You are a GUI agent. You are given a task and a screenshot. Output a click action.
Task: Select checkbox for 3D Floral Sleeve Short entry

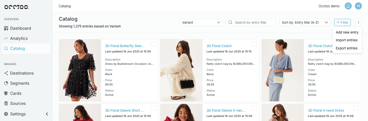coord(153,108)
